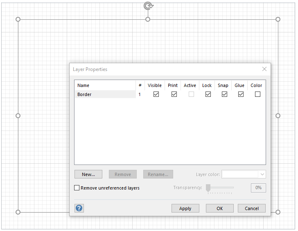Toggle Active checkbox for Border layer
This screenshot has height=231, width=298.
tap(192, 94)
